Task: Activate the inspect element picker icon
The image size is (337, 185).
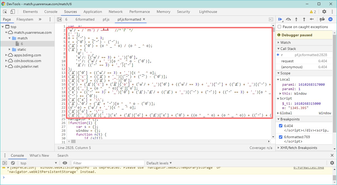Action: (x=5, y=12)
